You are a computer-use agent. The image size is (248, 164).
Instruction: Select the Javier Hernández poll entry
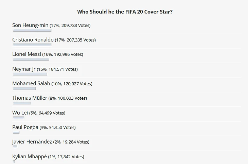[32, 142]
